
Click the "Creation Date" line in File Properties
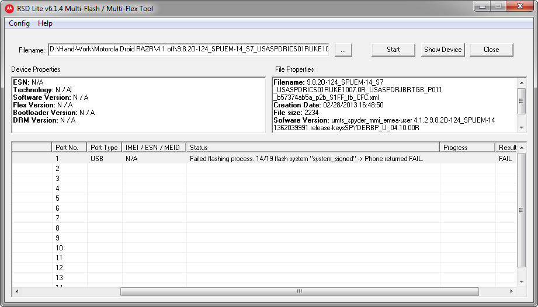(x=328, y=105)
